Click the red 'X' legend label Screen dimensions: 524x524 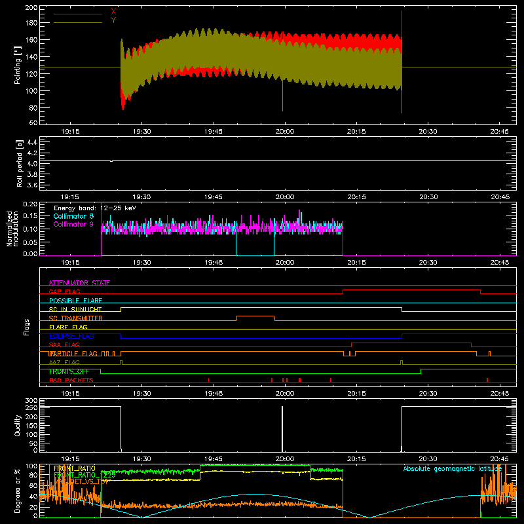(113, 12)
